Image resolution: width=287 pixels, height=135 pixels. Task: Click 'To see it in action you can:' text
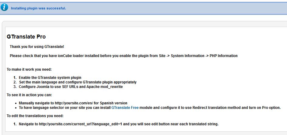(x=30, y=95)
